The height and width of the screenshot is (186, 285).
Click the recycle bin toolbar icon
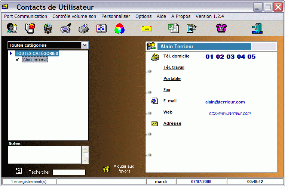pyautogui.click(x=48, y=28)
